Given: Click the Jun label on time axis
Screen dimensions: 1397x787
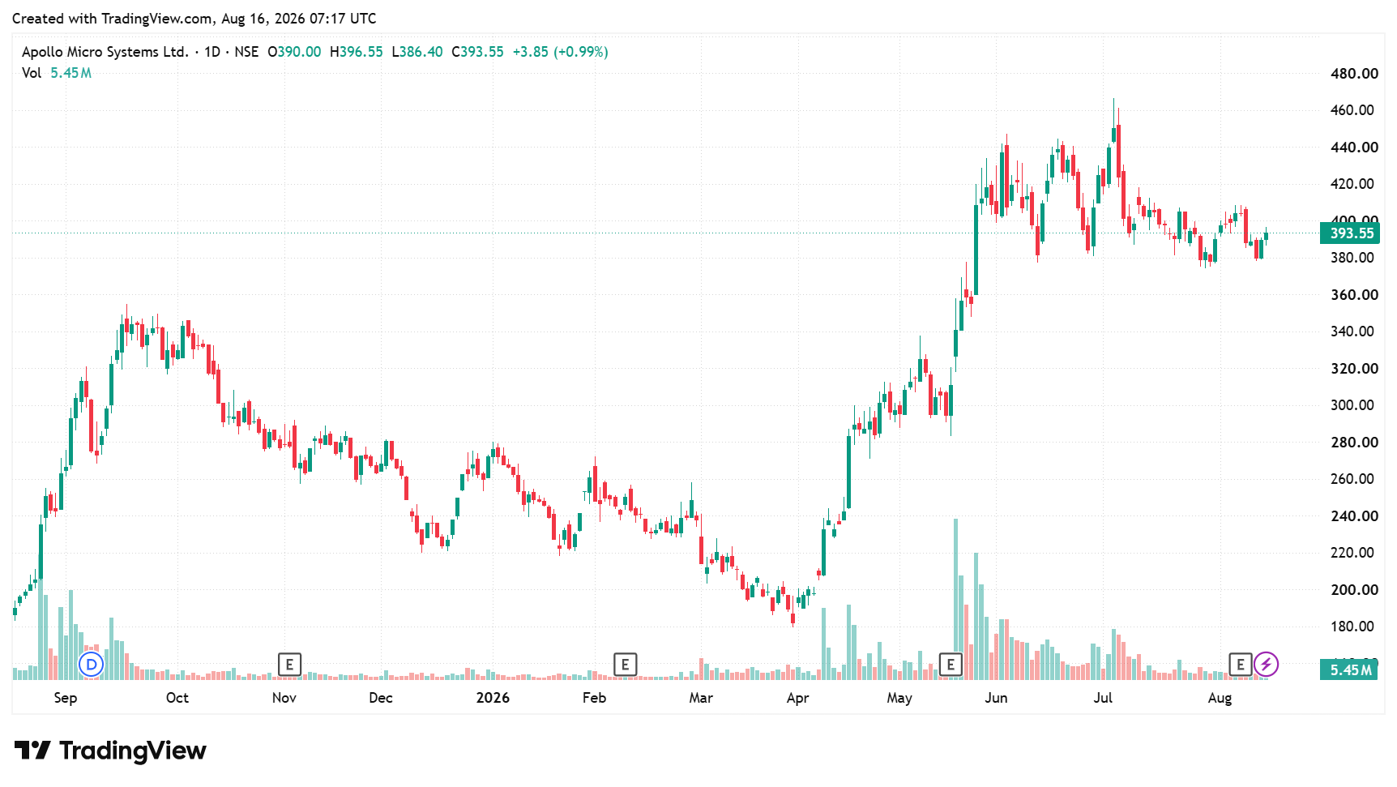Looking at the screenshot, I should click(996, 698).
